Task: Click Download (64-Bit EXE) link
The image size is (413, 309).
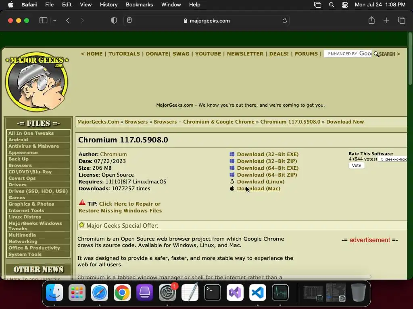Action: pyautogui.click(x=268, y=168)
